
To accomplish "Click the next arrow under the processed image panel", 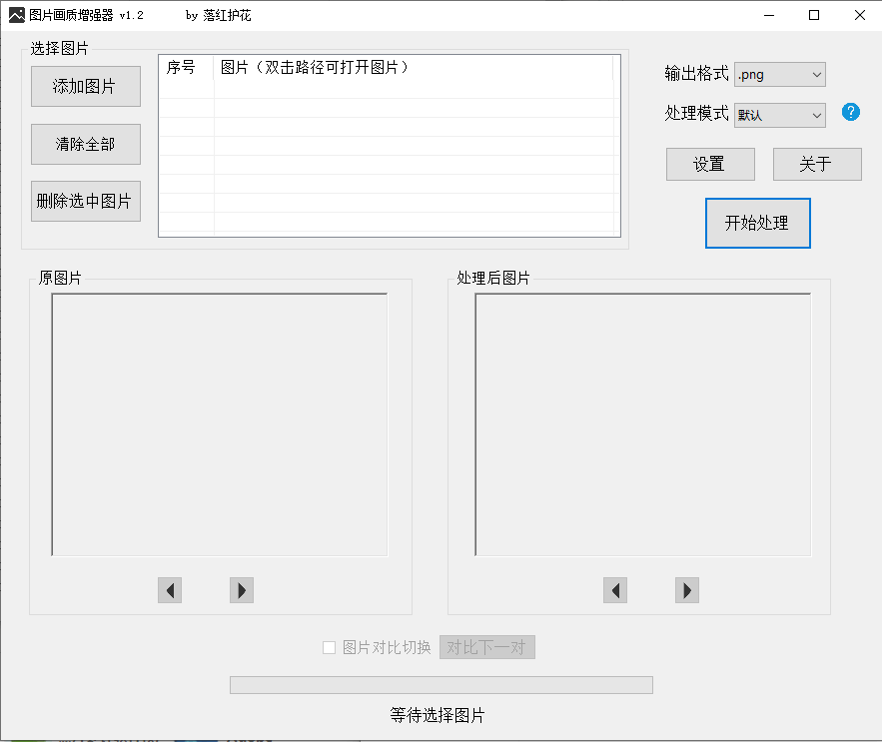I will pyautogui.click(x=686, y=590).
